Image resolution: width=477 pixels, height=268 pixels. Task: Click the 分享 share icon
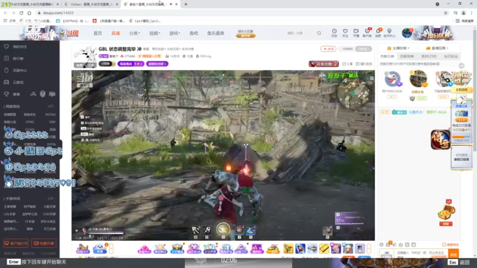[x=348, y=64]
